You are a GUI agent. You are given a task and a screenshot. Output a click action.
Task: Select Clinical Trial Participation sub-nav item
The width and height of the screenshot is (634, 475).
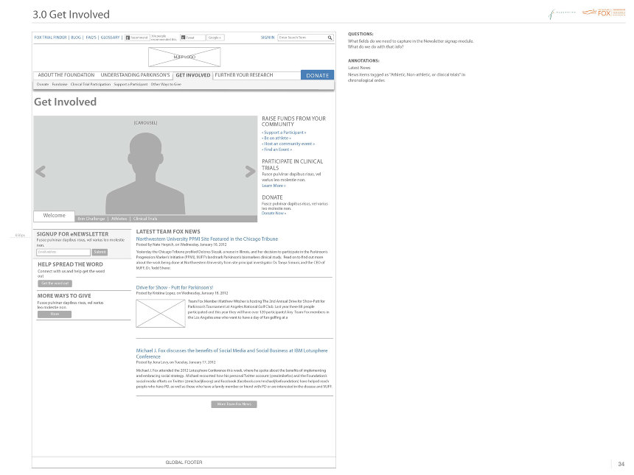tap(91, 85)
